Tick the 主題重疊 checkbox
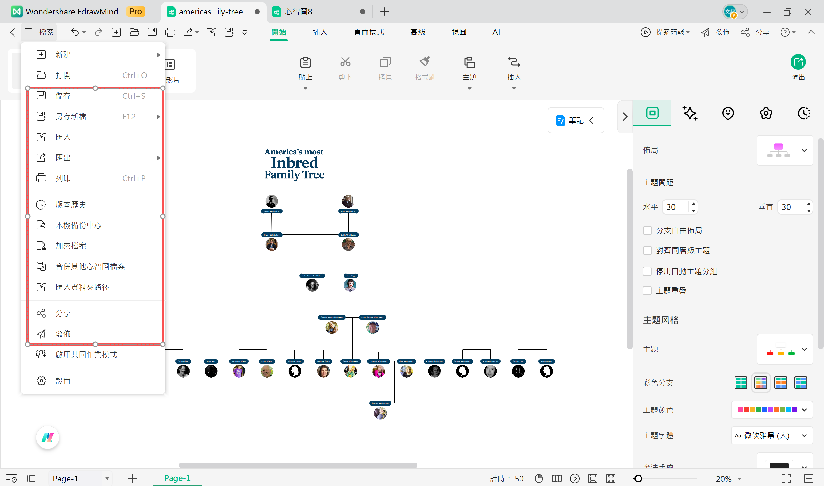 [x=647, y=291]
